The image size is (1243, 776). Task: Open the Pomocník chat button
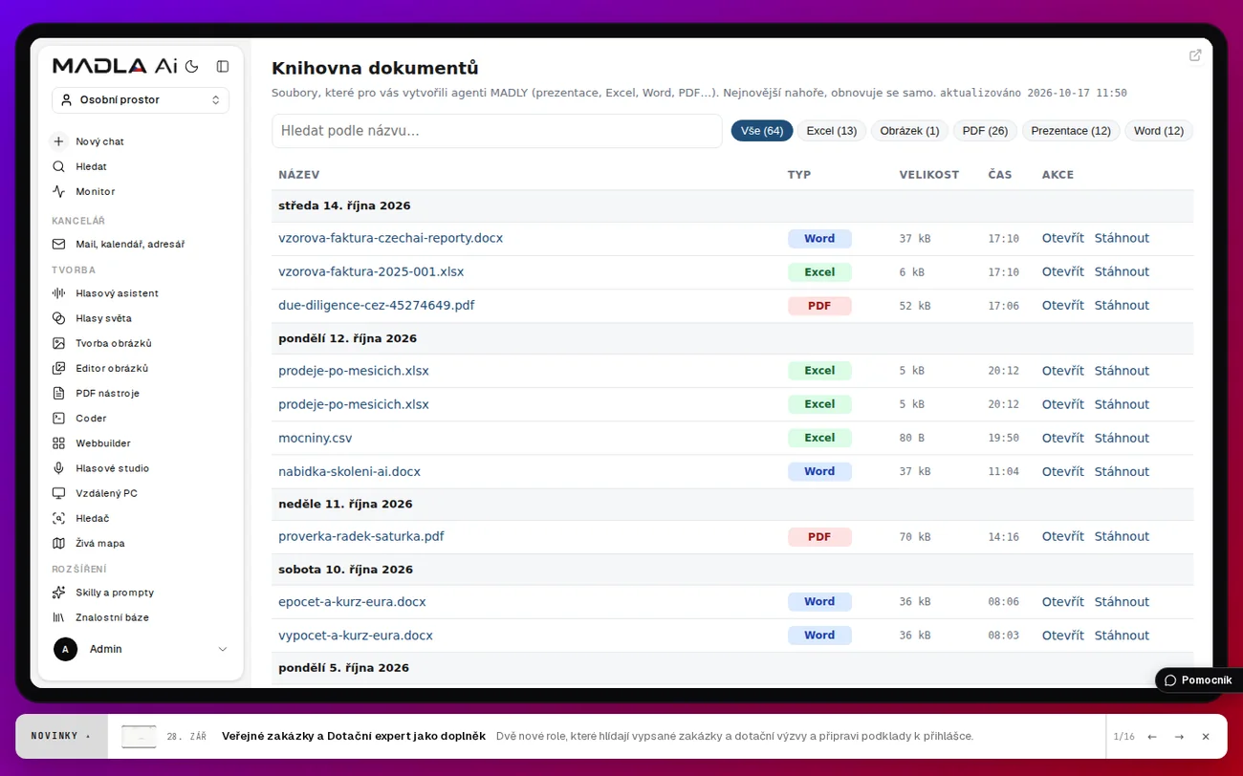click(x=1198, y=680)
